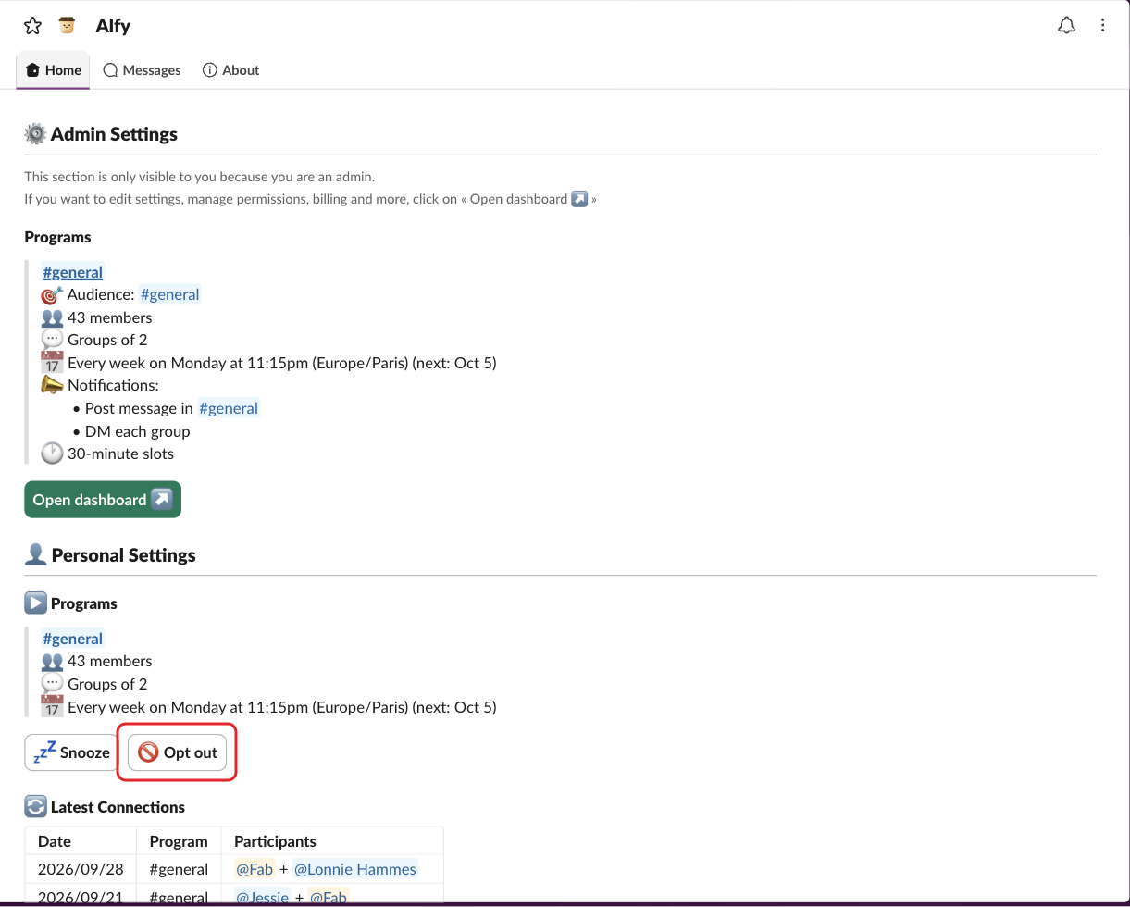The width and height of the screenshot is (1130, 907).
Task: Click the #general cell in the 2026/09/28 row
Action: [x=179, y=869]
